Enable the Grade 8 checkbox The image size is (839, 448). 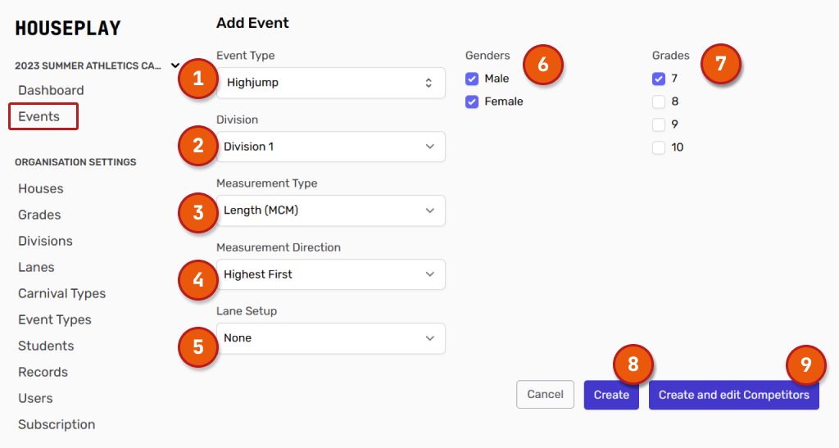659,102
